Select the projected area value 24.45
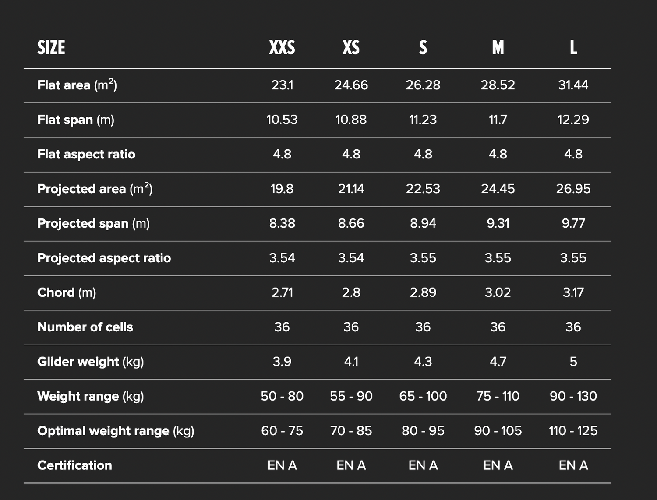Screen dimensions: 657x500 [498, 189]
